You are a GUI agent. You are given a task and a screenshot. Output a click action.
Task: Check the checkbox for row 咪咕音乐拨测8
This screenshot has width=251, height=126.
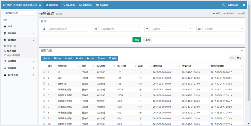tap(44, 95)
